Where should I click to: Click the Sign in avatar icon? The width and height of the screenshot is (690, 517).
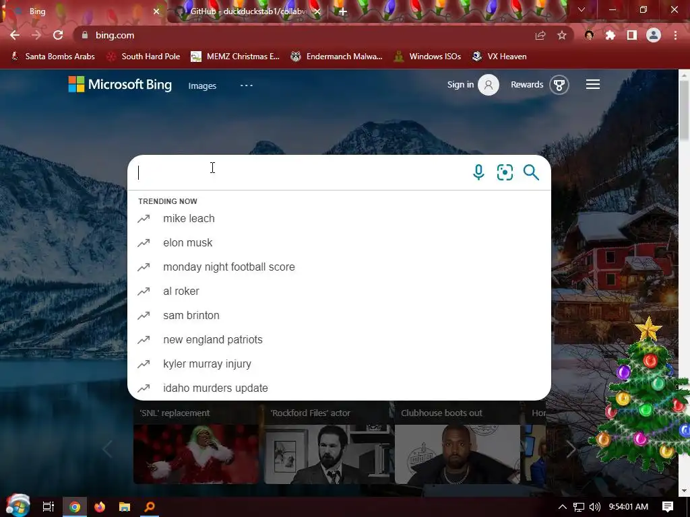point(489,85)
